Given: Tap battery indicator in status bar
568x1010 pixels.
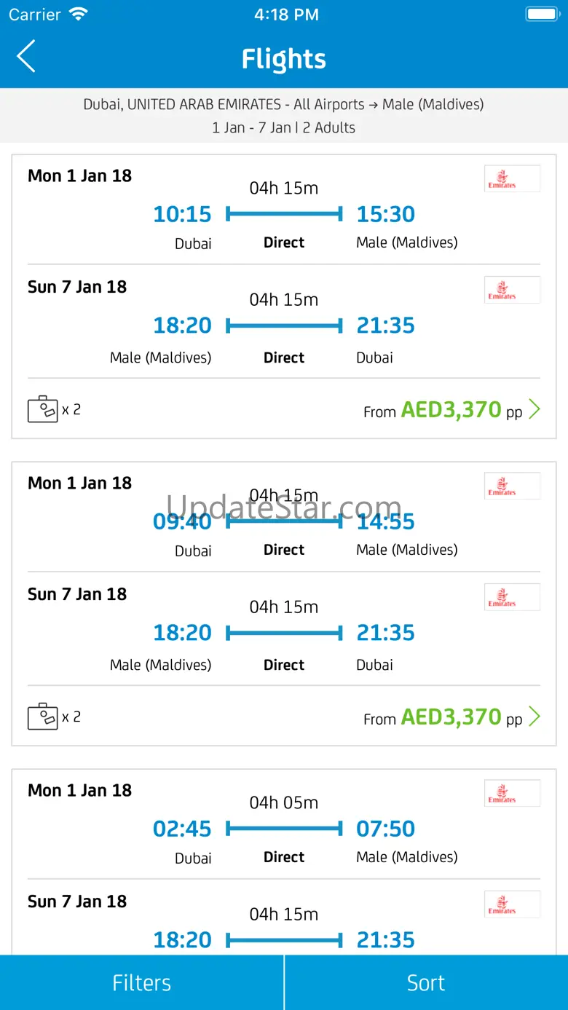Looking at the screenshot, I should click(542, 14).
